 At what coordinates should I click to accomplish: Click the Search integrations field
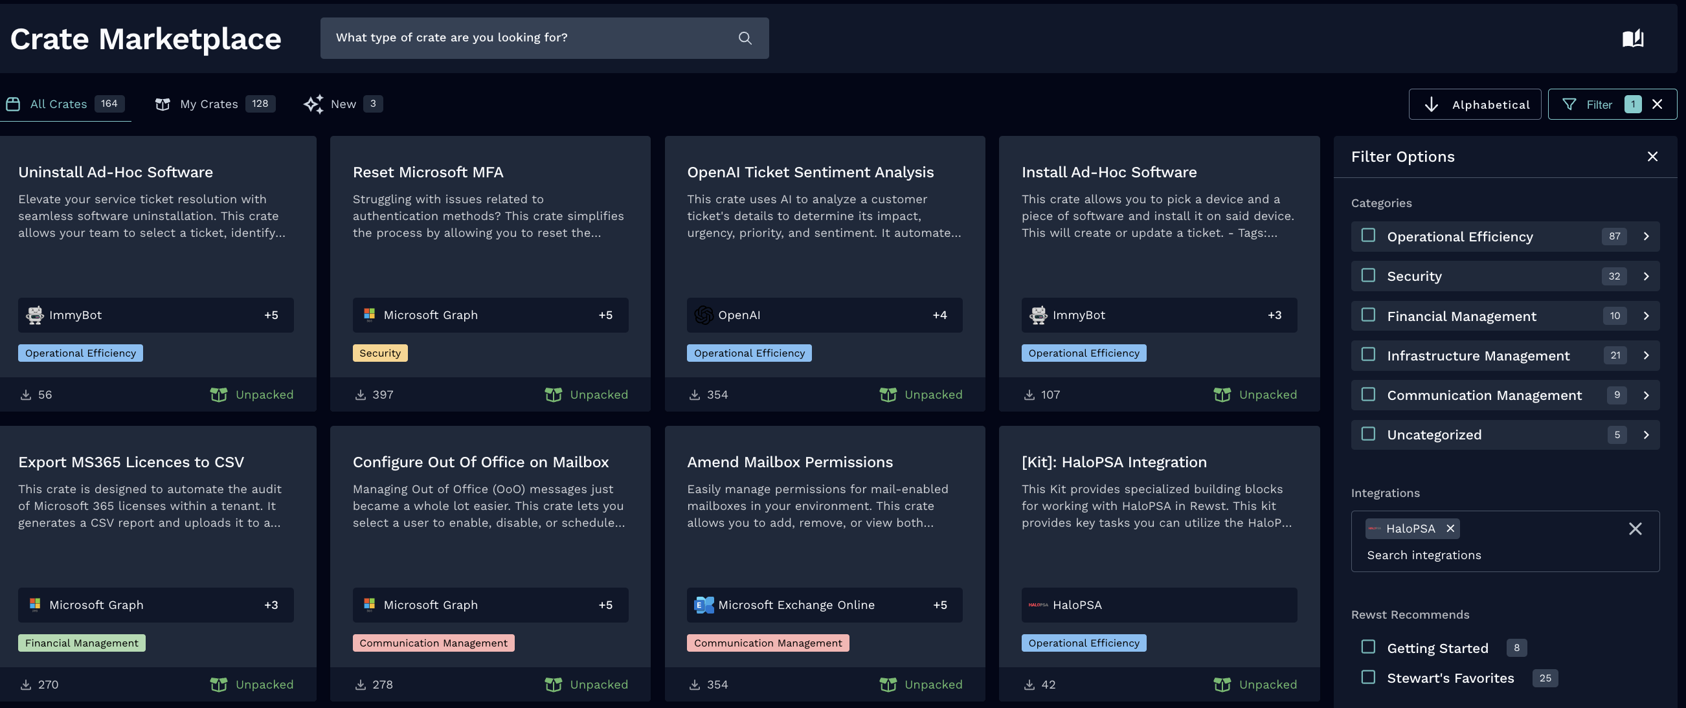click(x=1424, y=555)
